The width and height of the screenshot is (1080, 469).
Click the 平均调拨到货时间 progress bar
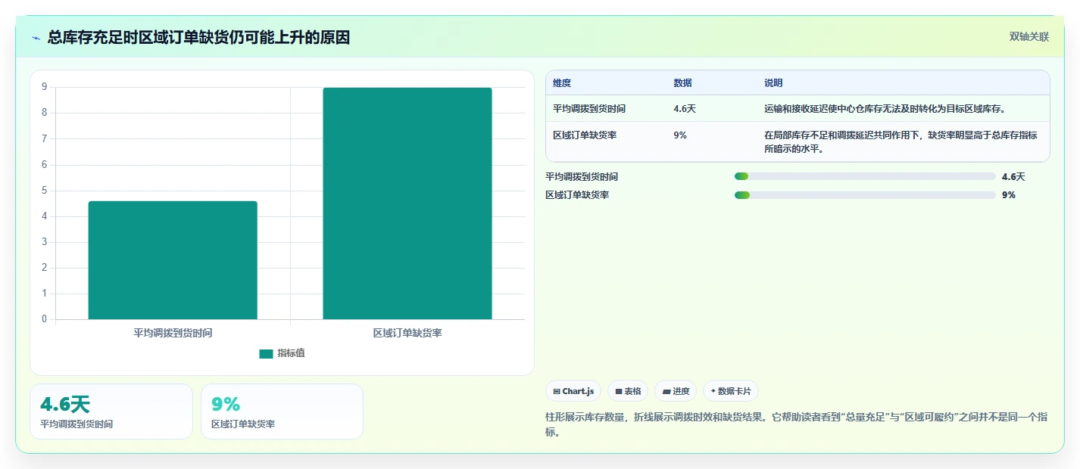tap(865, 176)
